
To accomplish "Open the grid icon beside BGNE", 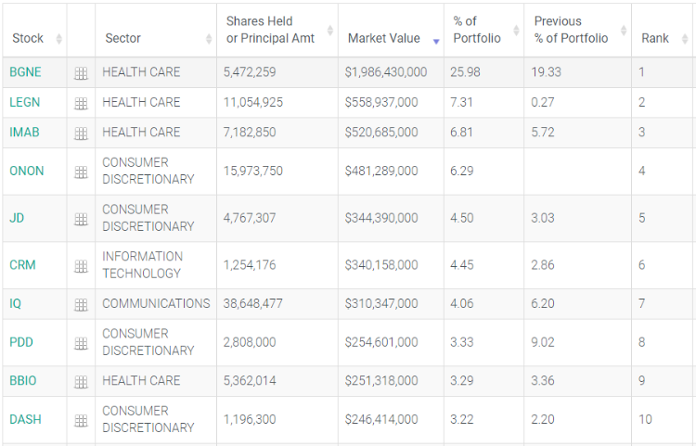I will [x=81, y=73].
